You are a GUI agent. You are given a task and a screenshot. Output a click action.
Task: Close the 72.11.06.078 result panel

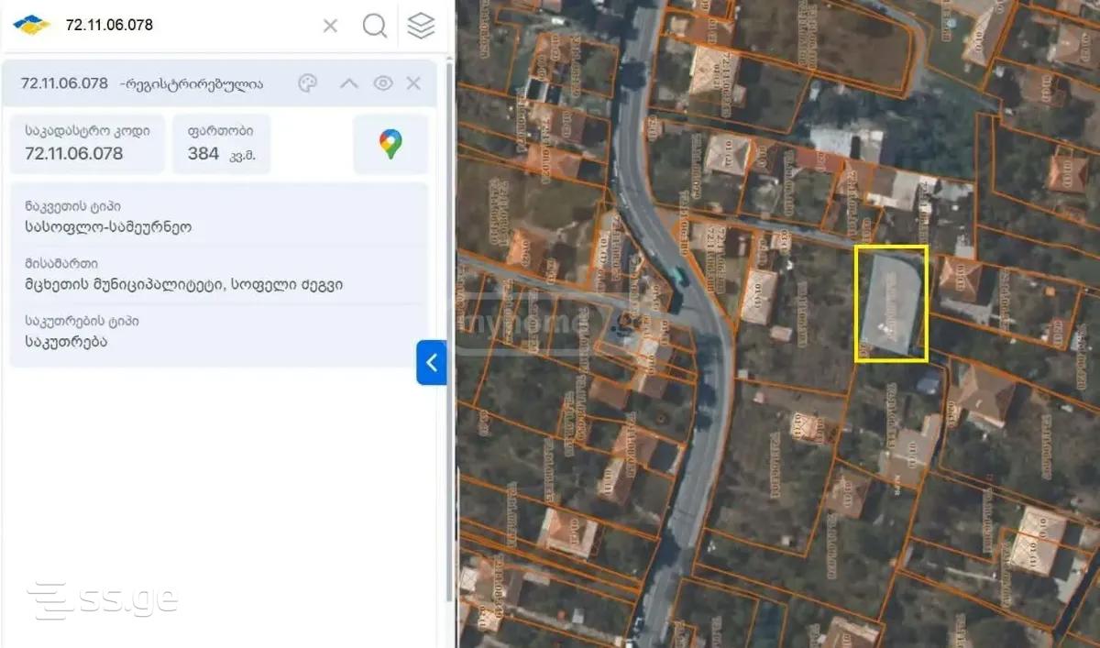413,83
